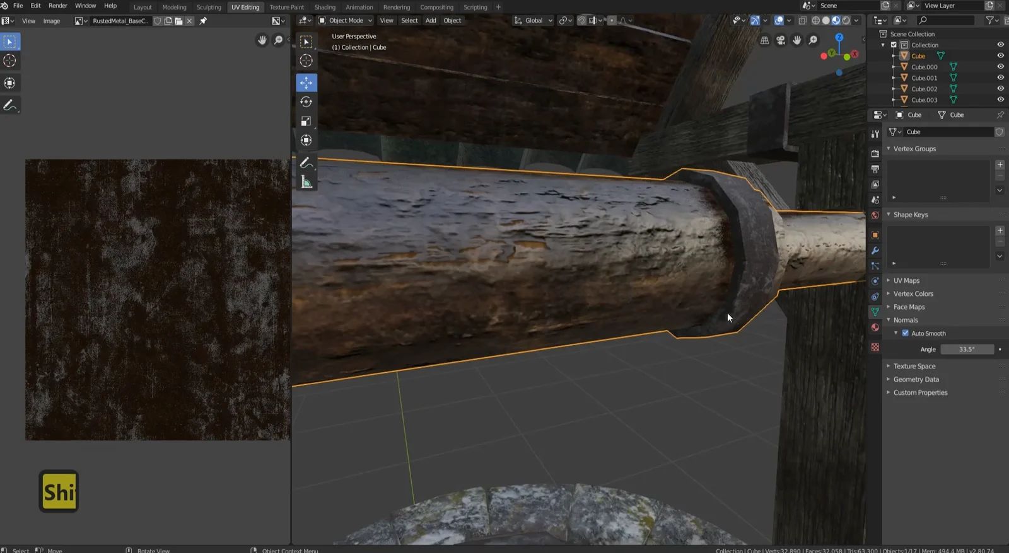Select the Annotate tool in 3D viewport
This screenshot has height=553, width=1009.
pyautogui.click(x=306, y=163)
